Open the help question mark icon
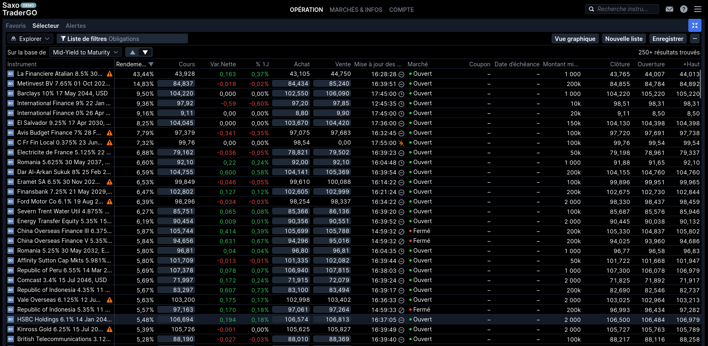This screenshot has width=708, height=346. (x=684, y=9)
